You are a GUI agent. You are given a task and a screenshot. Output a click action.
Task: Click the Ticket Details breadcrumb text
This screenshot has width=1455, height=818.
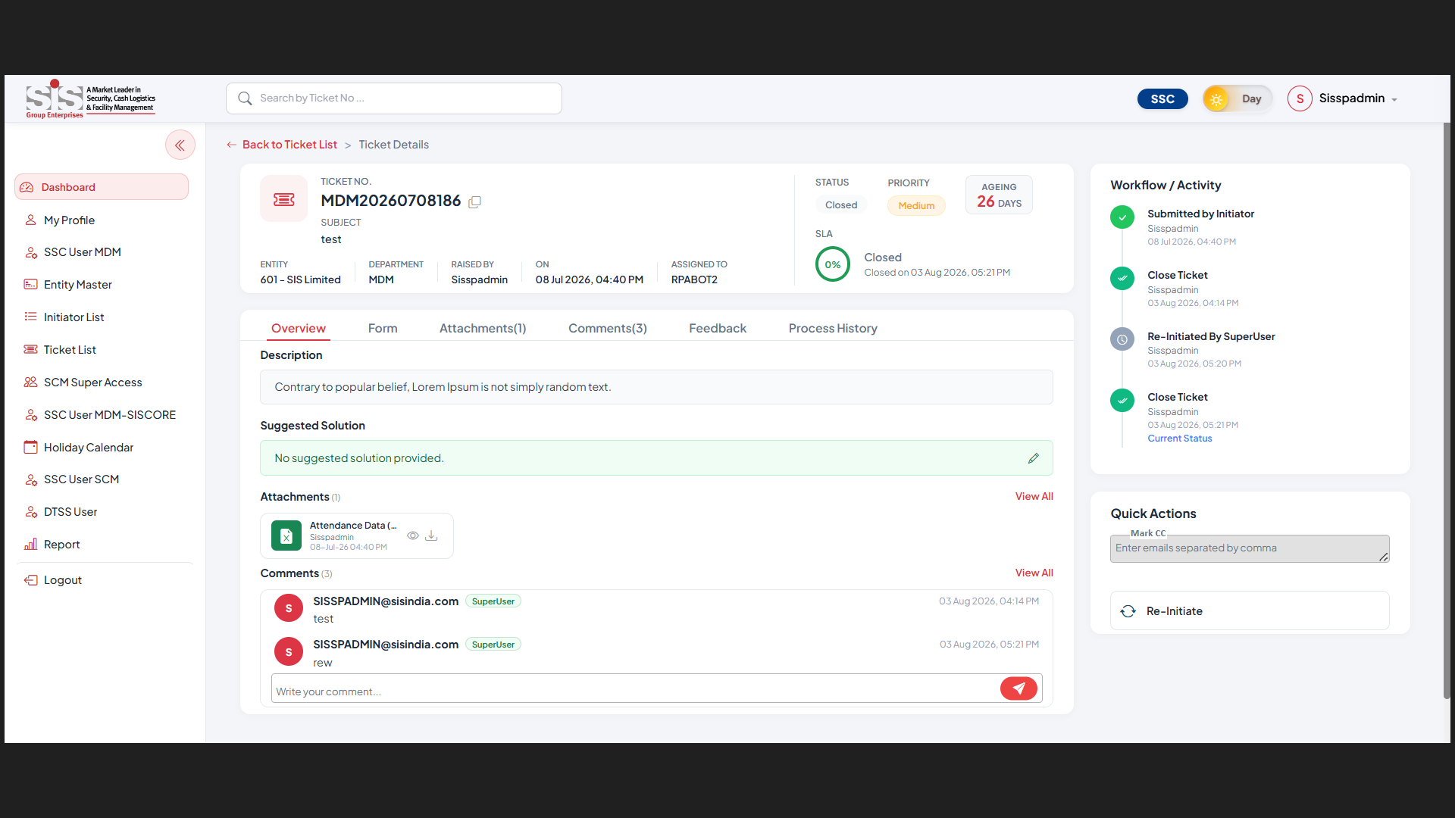coord(393,145)
